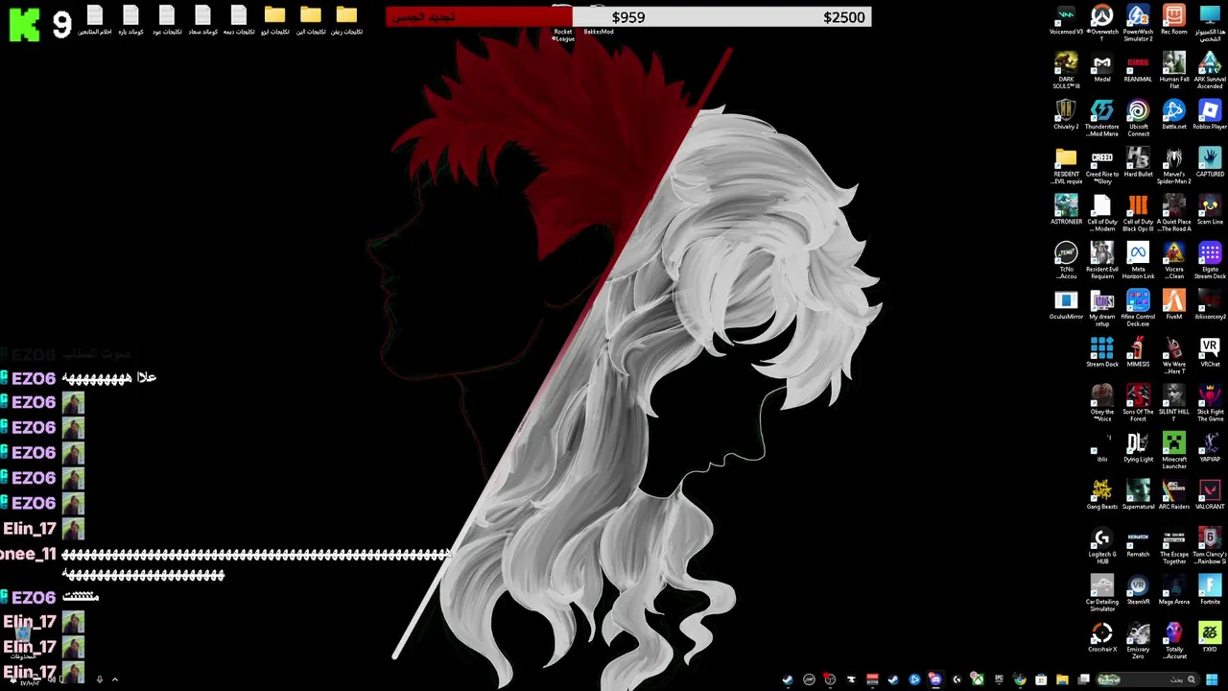Open the OculusMirror desktop icon
This screenshot has height=691, width=1228.
click(x=1066, y=305)
